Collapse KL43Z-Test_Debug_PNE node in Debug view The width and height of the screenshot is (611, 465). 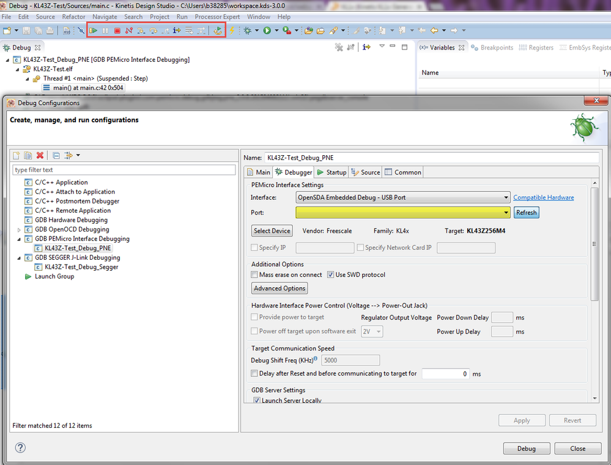click(x=7, y=60)
